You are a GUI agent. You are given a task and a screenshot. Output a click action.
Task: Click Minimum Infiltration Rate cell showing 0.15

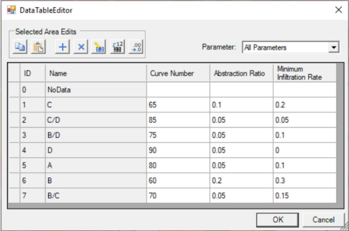click(304, 196)
